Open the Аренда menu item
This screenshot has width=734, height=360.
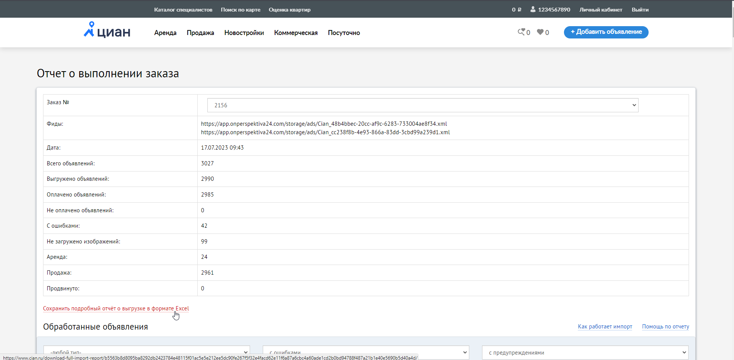coord(165,33)
